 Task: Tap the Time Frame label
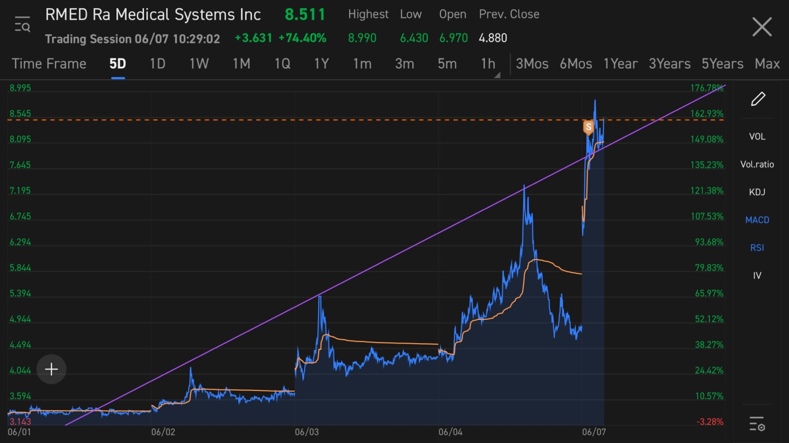(49, 64)
